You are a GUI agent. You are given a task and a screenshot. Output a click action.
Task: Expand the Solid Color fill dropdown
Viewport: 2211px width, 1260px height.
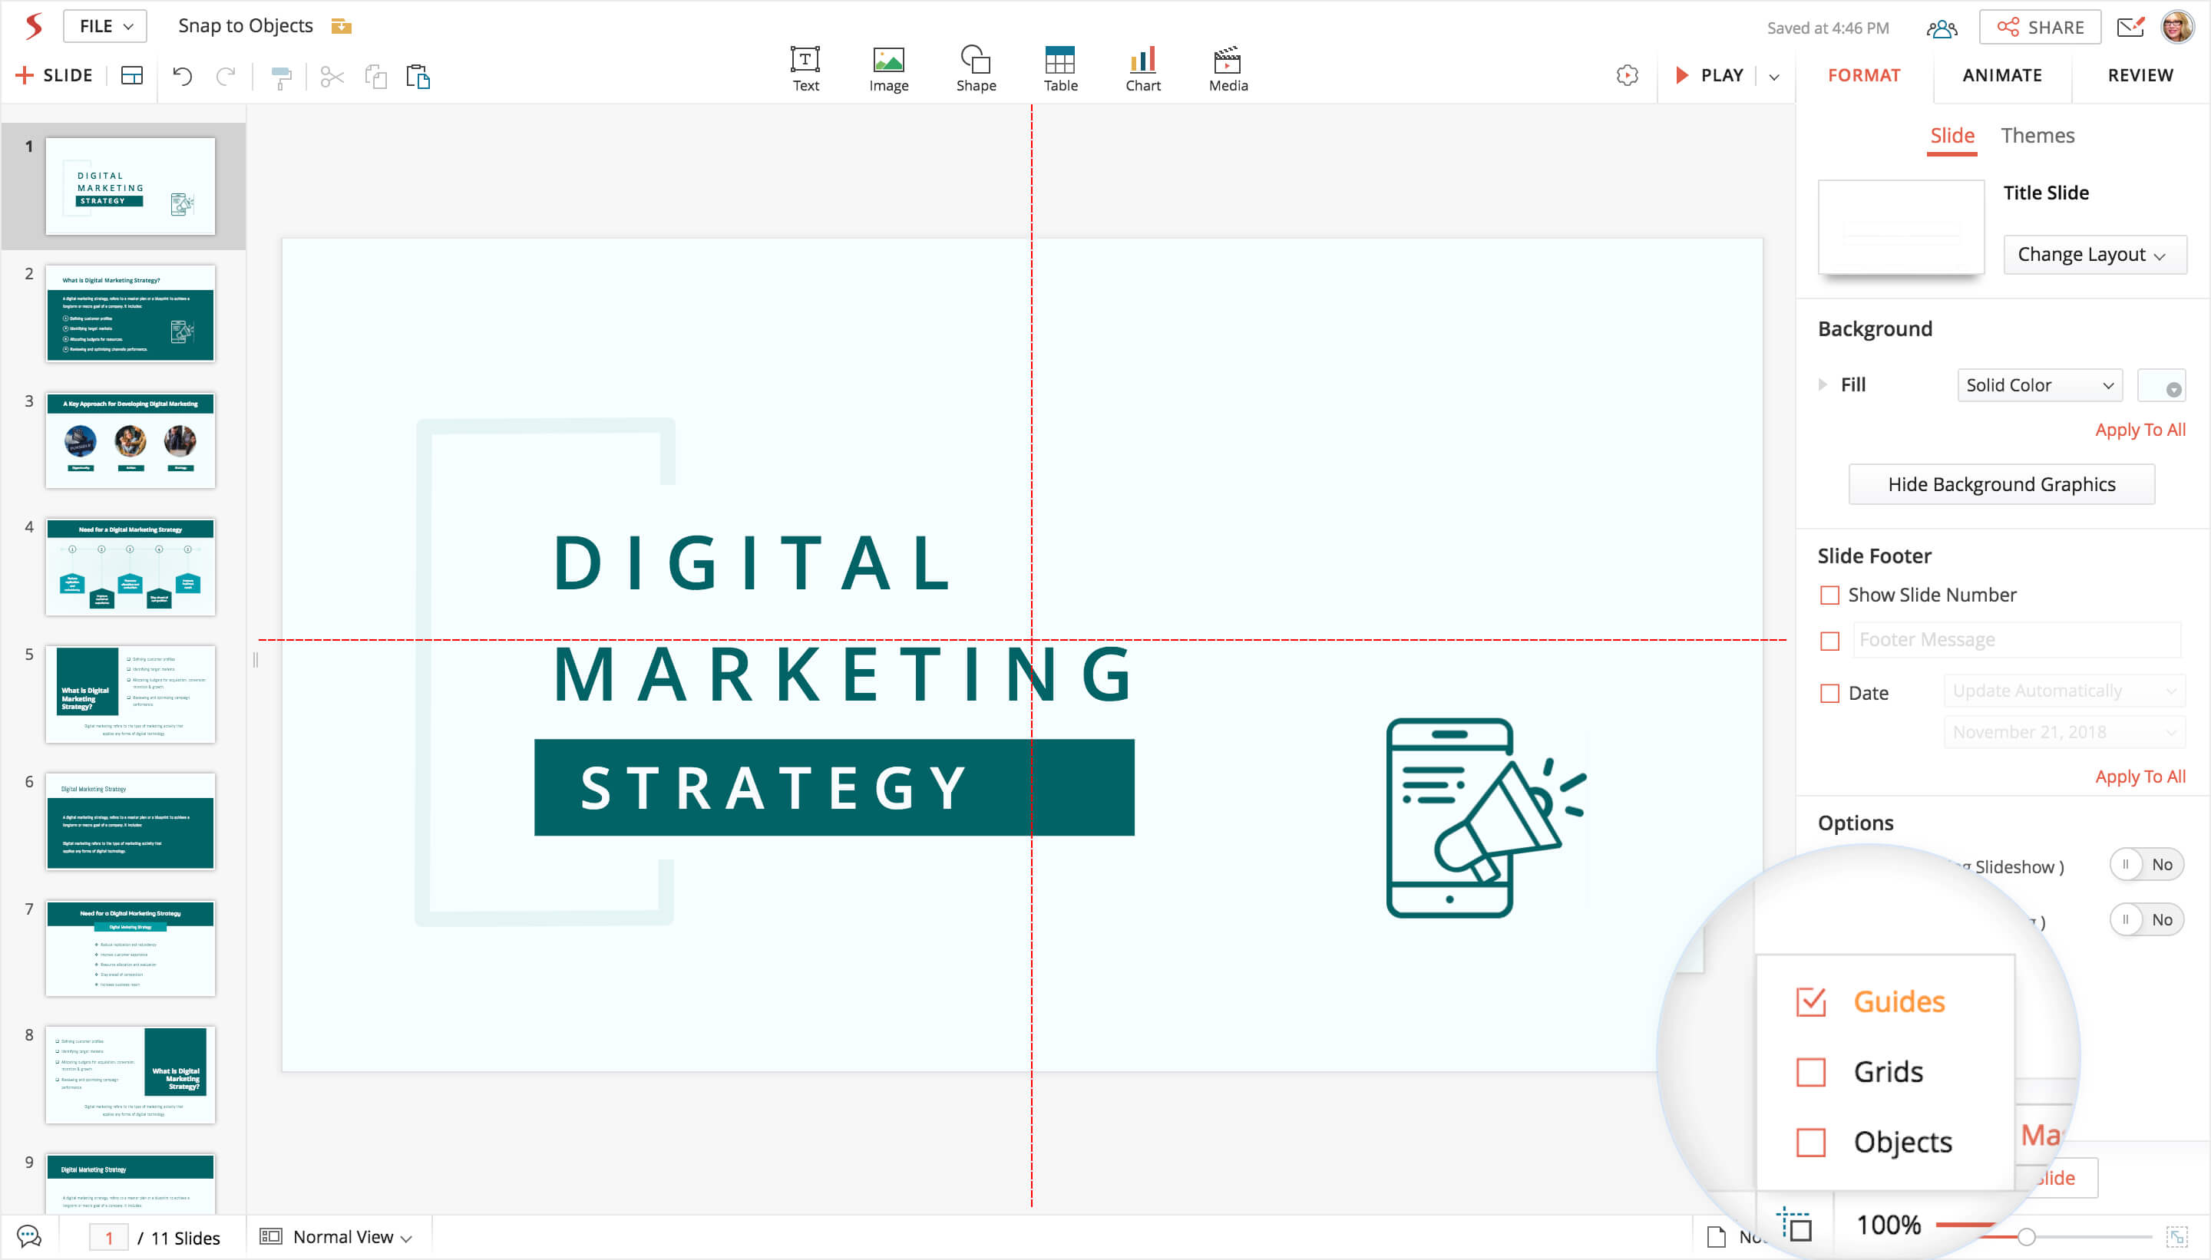click(2039, 385)
